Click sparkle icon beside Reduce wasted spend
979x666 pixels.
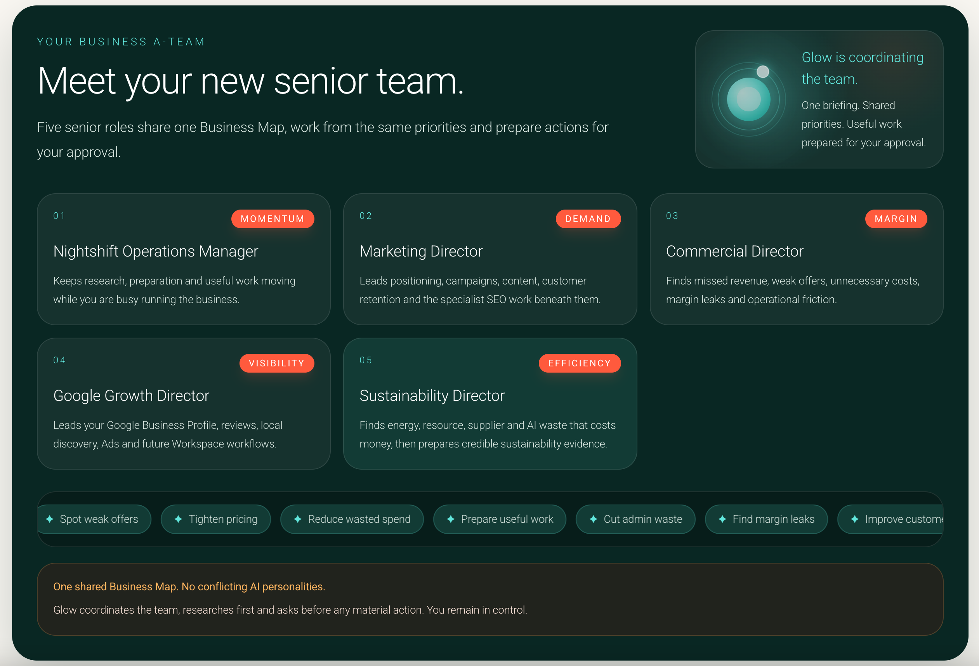tap(298, 519)
